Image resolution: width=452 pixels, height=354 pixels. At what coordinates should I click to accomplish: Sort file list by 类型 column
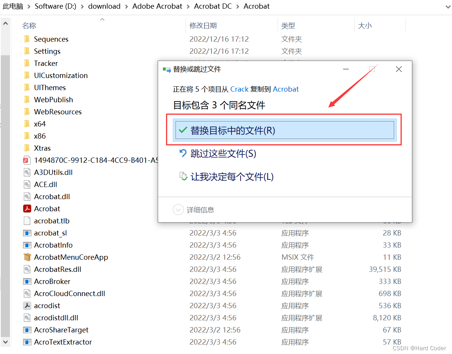[x=288, y=26]
